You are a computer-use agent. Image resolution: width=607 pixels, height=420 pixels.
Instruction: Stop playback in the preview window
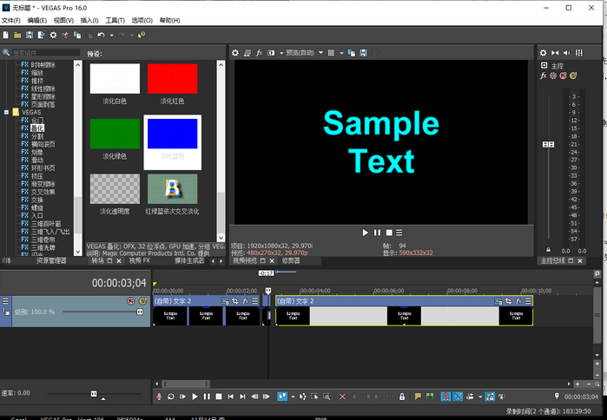click(x=388, y=233)
